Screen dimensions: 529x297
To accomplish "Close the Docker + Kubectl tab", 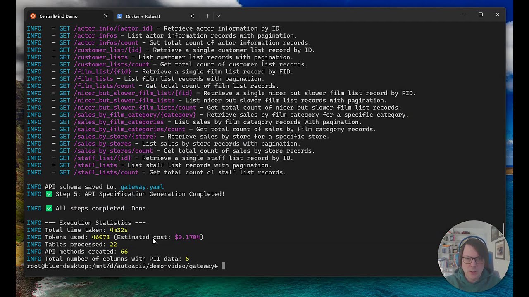I will tap(192, 16).
